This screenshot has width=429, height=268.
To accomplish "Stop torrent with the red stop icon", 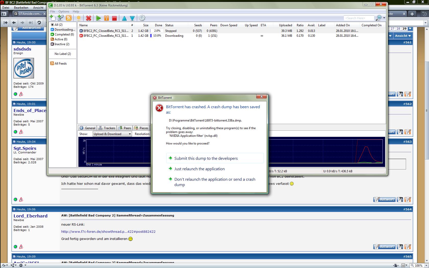I will pos(114,18).
